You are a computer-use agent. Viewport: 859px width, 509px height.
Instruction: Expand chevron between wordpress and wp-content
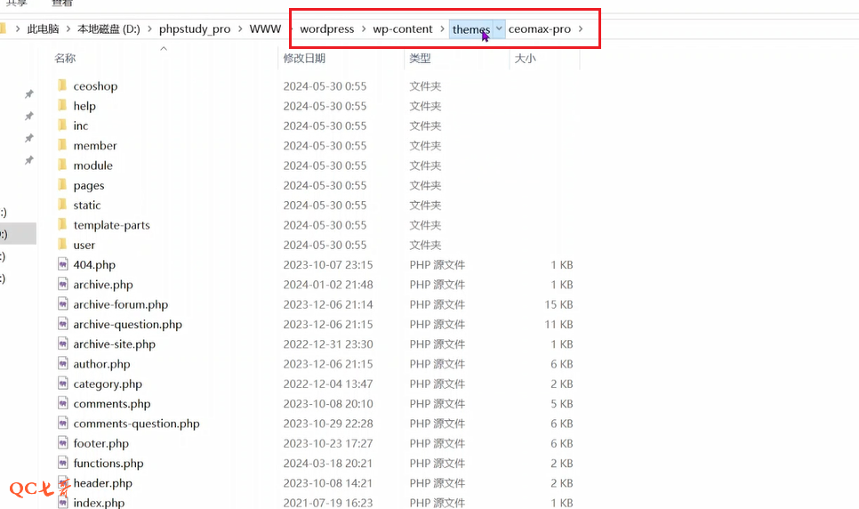[x=364, y=28]
